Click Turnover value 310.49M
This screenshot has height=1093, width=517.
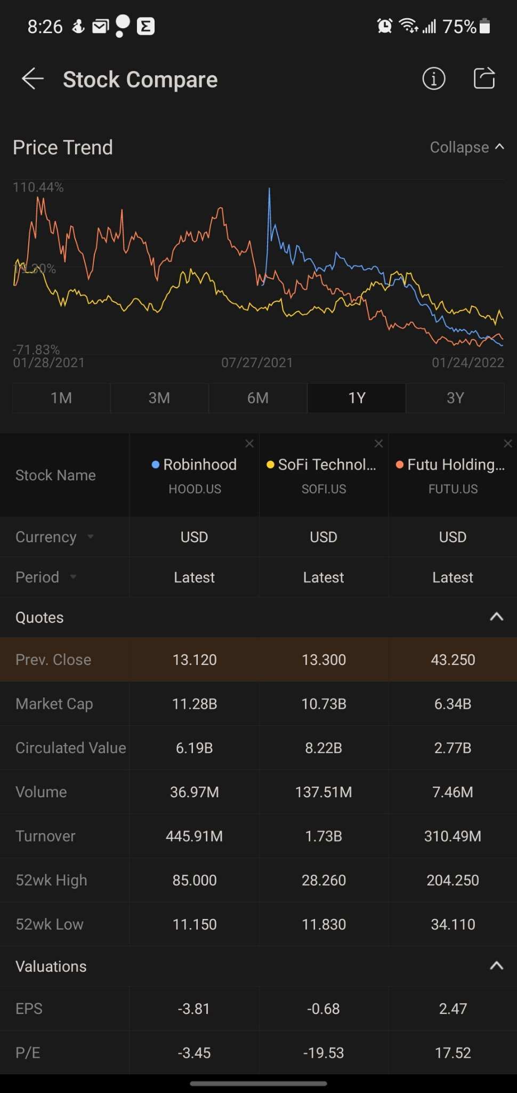[453, 836]
